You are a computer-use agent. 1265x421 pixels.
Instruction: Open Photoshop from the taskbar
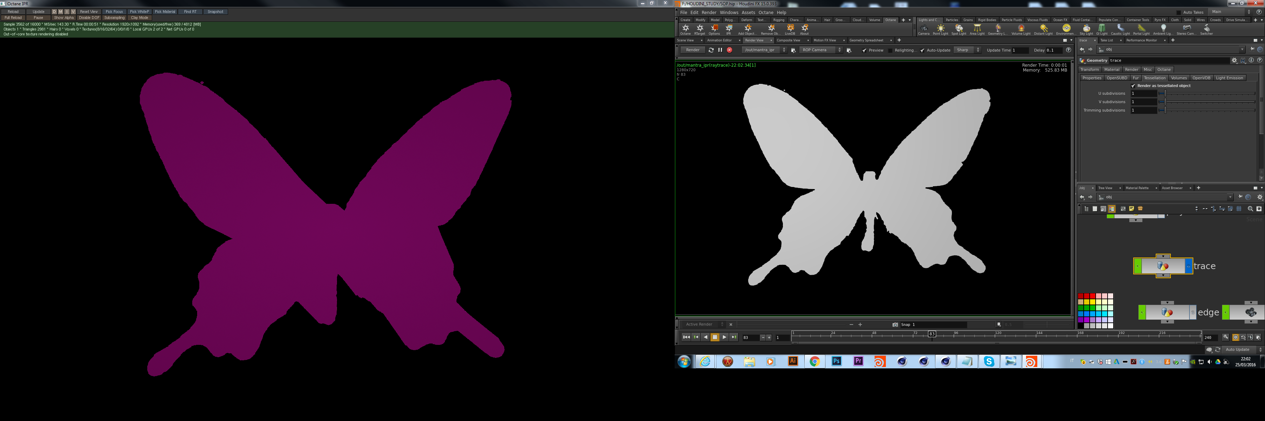pos(836,362)
